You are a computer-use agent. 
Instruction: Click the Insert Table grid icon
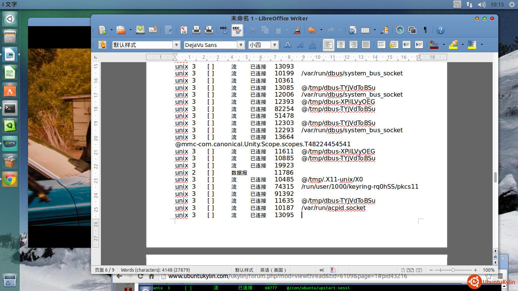point(365,30)
